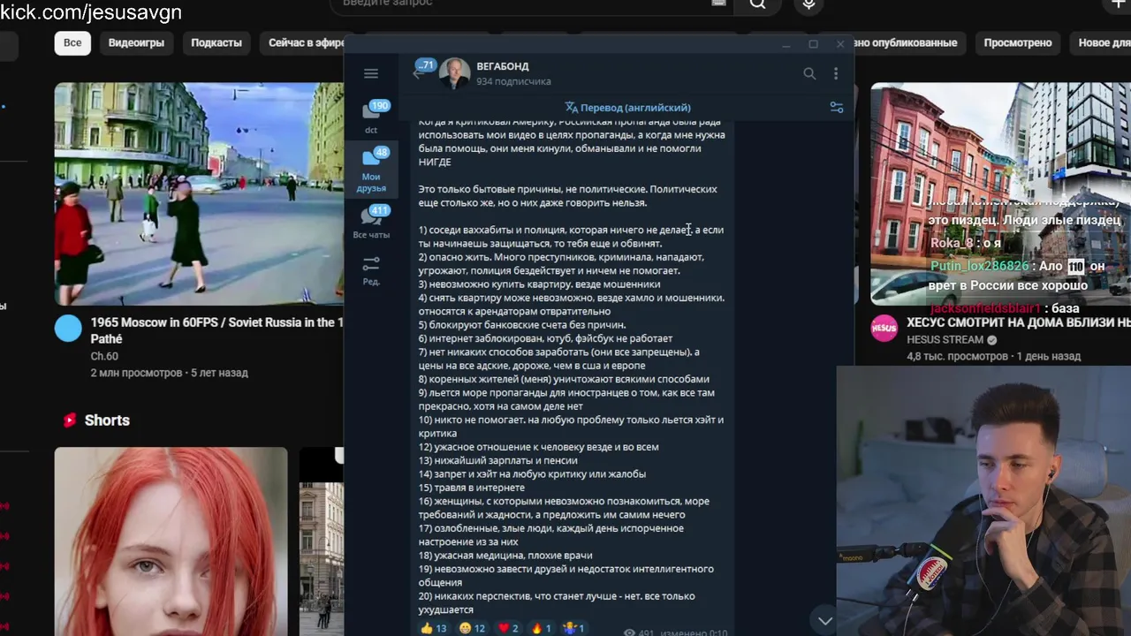Open the HESUS STREAM channel link

945,340
